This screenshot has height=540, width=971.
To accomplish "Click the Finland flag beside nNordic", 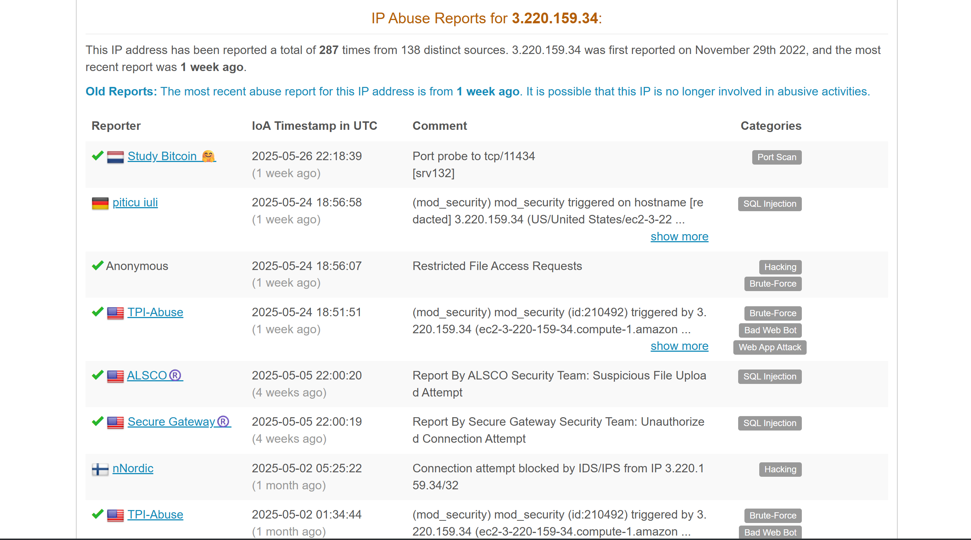I will [x=100, y=469].
